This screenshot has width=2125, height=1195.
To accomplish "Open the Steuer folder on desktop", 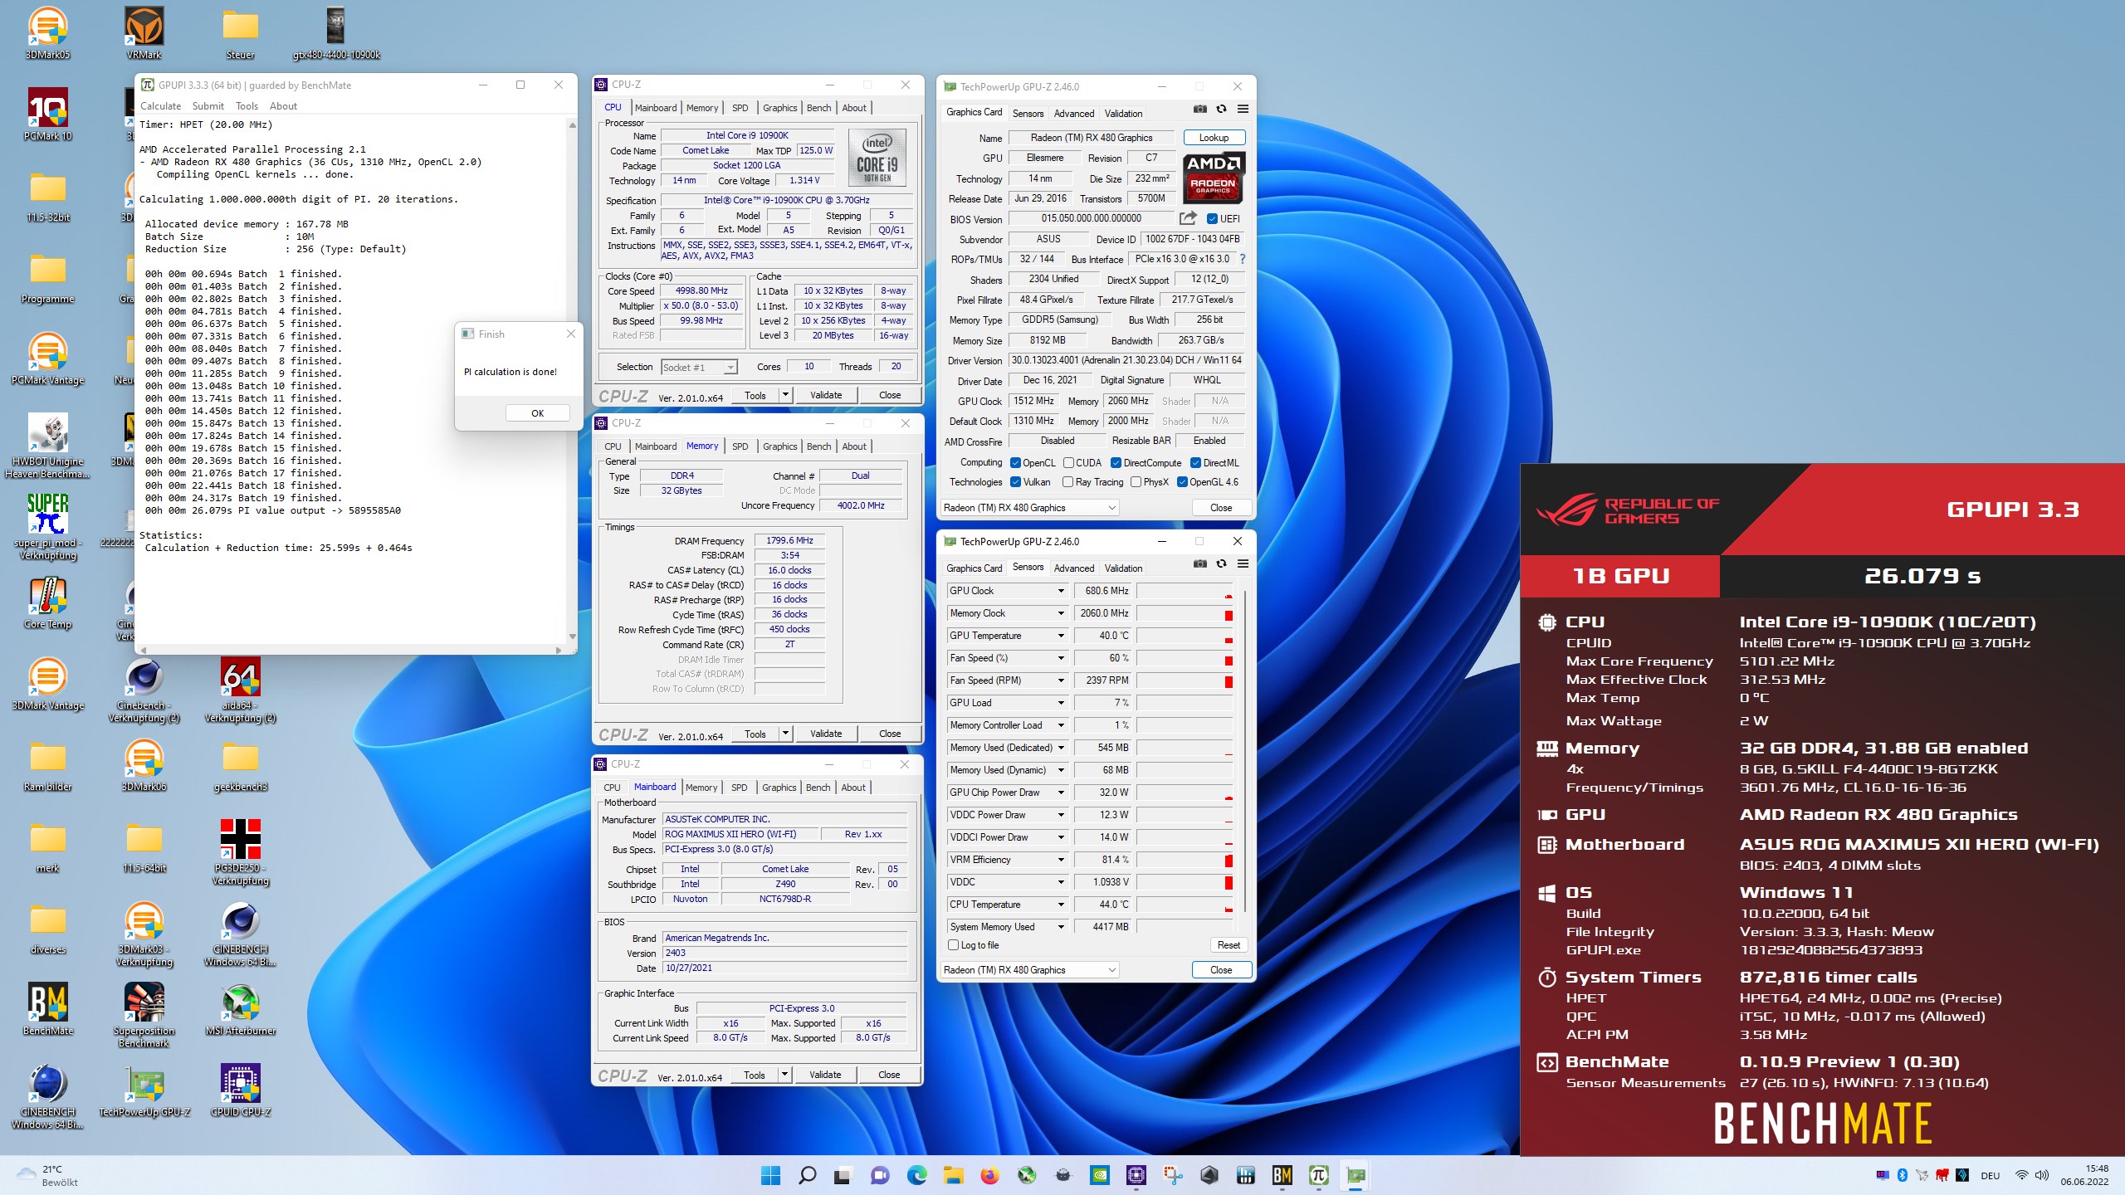I will [x=240, y=33].
